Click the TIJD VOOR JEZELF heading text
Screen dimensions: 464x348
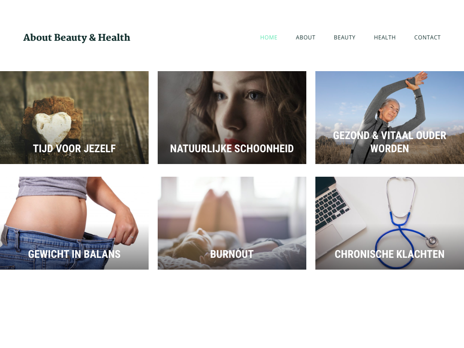pos(74,149)
